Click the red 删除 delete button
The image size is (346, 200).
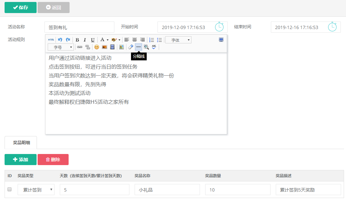[53, 160]
